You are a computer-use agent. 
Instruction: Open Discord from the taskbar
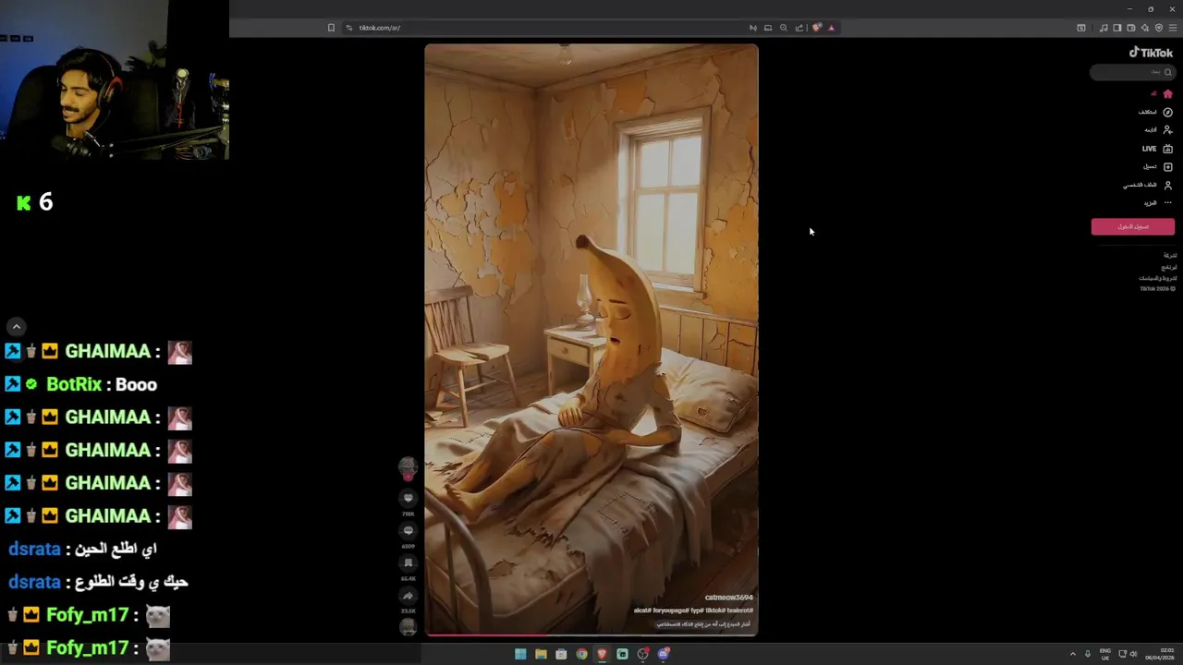(x=663, y=654)
